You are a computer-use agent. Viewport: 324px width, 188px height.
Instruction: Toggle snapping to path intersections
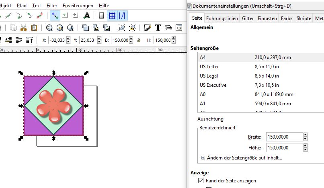coord(8,16)
